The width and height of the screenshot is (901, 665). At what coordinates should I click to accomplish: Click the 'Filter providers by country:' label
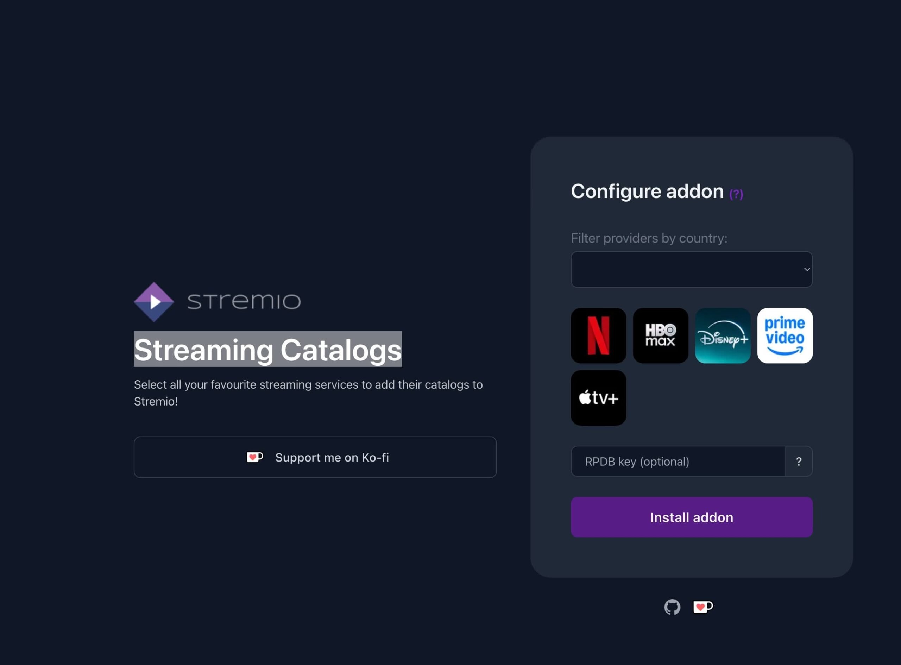coord(649,238)
